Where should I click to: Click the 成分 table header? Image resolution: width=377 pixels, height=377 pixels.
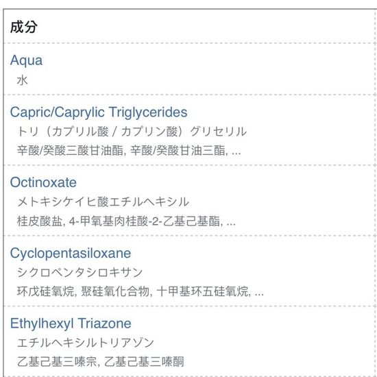click(24, 27)
